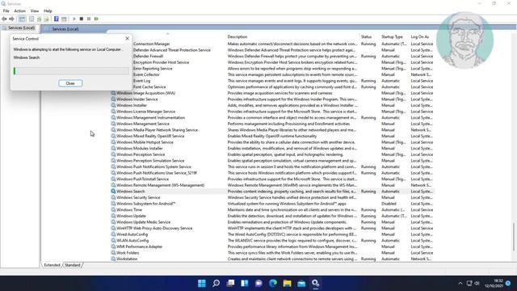Click the Services app icon on taskbar
Image resolution: width=517 pixels, height=291 pixels.
click(316, 283)
